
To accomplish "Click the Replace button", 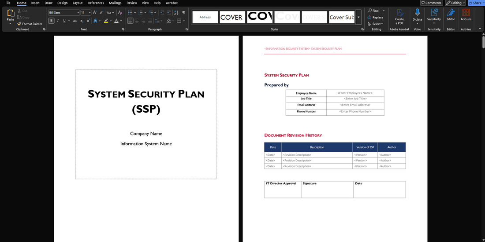I will tap(375, 17).
